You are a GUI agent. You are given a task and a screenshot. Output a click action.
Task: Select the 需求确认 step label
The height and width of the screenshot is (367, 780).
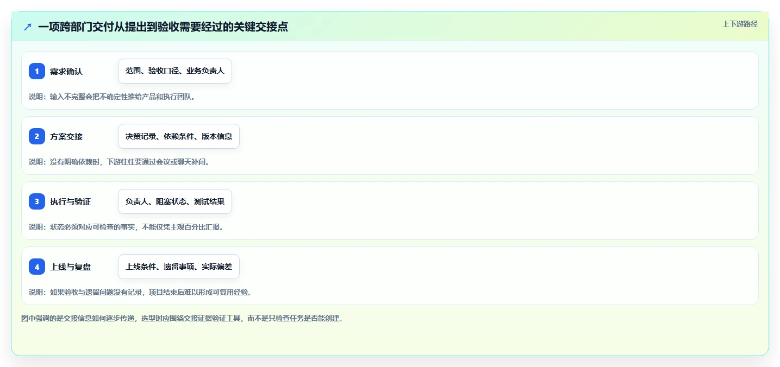coord(66,71)
